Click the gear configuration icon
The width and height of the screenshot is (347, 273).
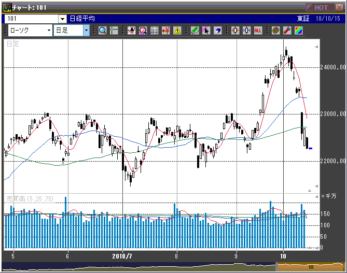275,31
